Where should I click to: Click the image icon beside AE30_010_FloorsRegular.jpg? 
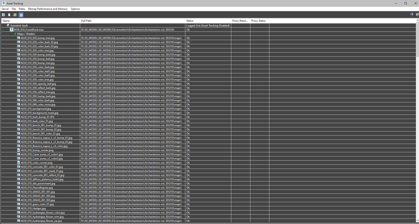click(19, 188)
